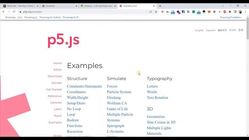Bookmark this page with the star icon
This screenshot has width=249, height=140.
[x=156, y=12]
